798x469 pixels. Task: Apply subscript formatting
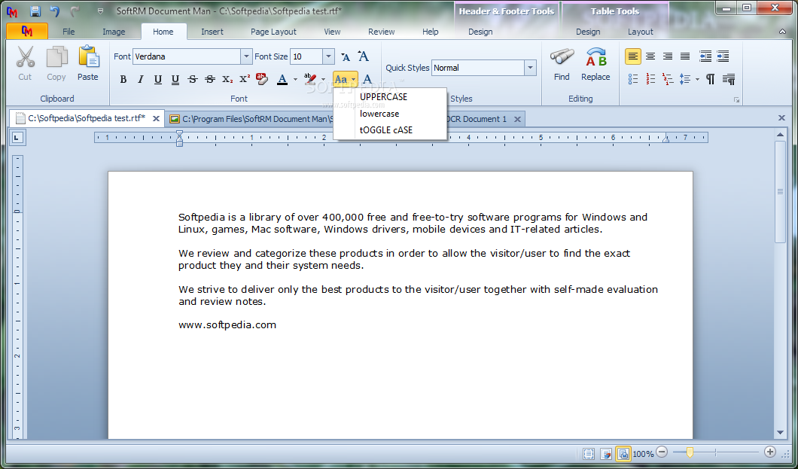(227, 79)
